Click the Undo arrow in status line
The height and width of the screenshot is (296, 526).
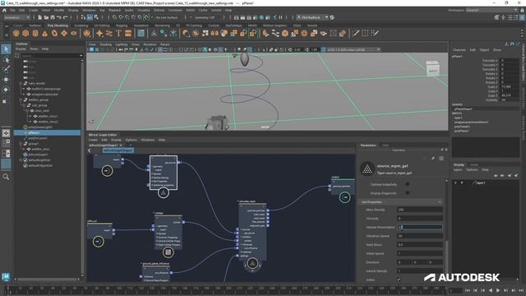[x=59, y=17]
